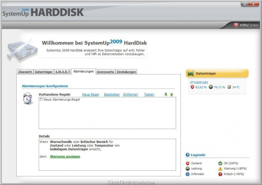
Task: Select the Neue Alarmierungs-Regel list row
Action: click(x=107, y=100)
